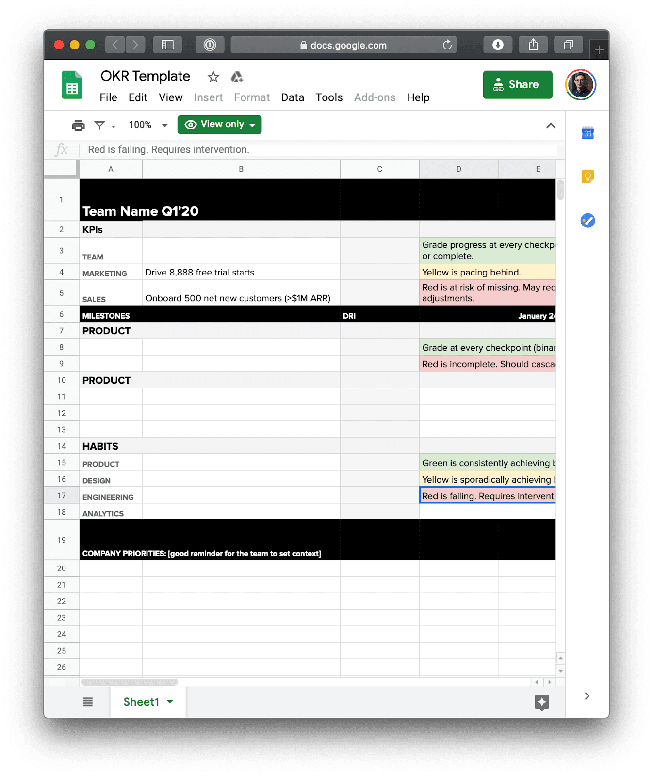Click the print icon in toolbar
653x776 pixels.
point(78,125)
